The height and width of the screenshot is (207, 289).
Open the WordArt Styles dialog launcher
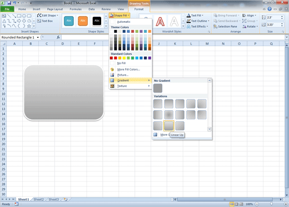click(x=209, y=32)
